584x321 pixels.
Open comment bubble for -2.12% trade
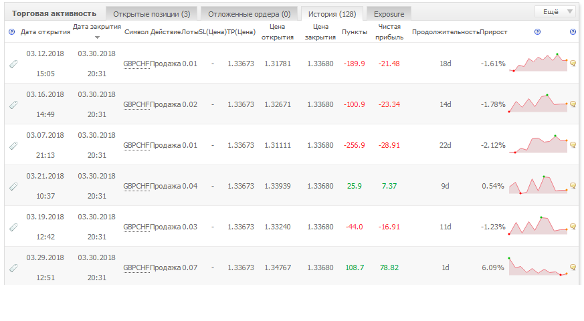(573, 144)
